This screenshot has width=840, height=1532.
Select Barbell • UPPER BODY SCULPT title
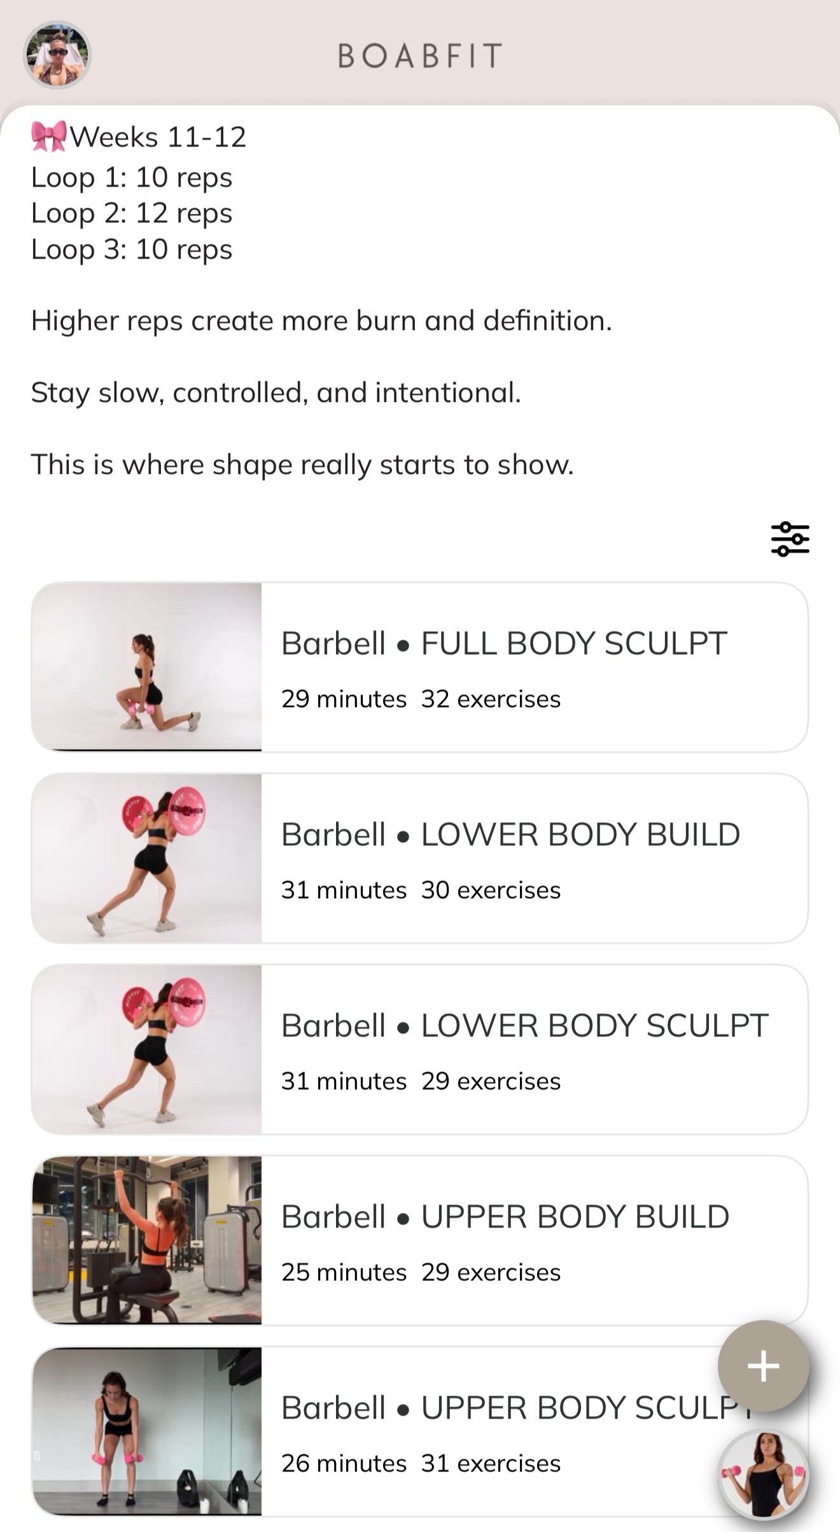(x=518, y=1408)
